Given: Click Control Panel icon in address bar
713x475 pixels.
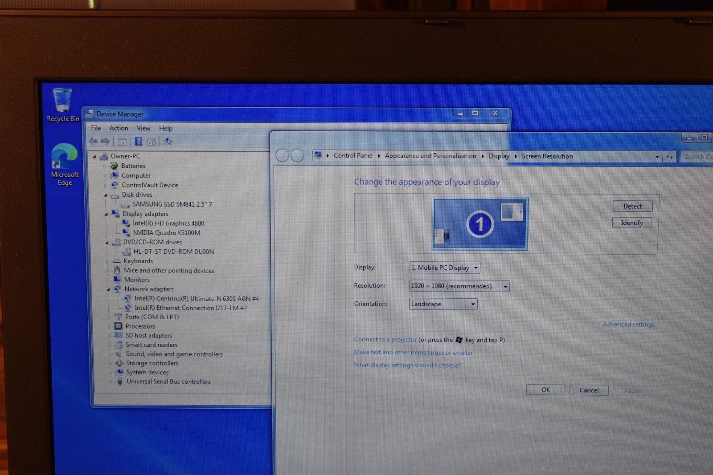Looking at the screenshot, I should tap(318, 155).
